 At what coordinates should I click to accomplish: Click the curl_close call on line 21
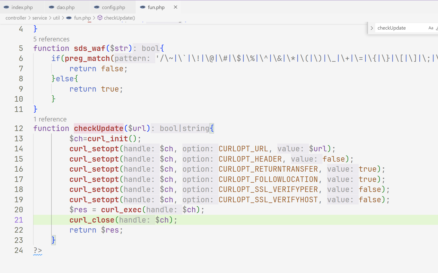coord(92,220)
